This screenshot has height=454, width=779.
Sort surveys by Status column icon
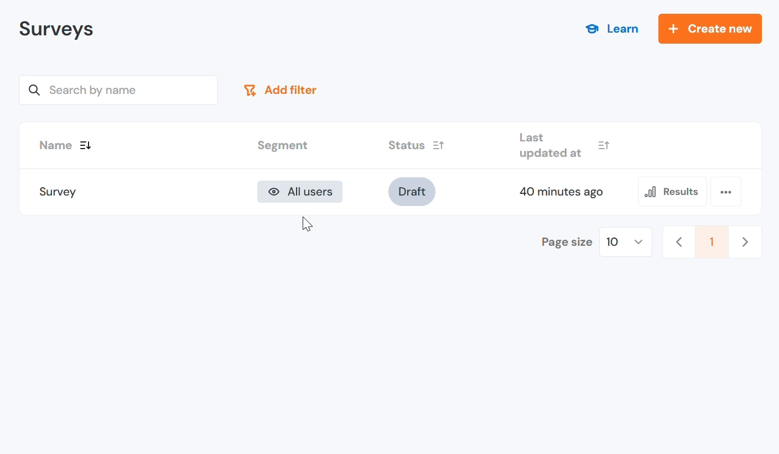[438, 145]
